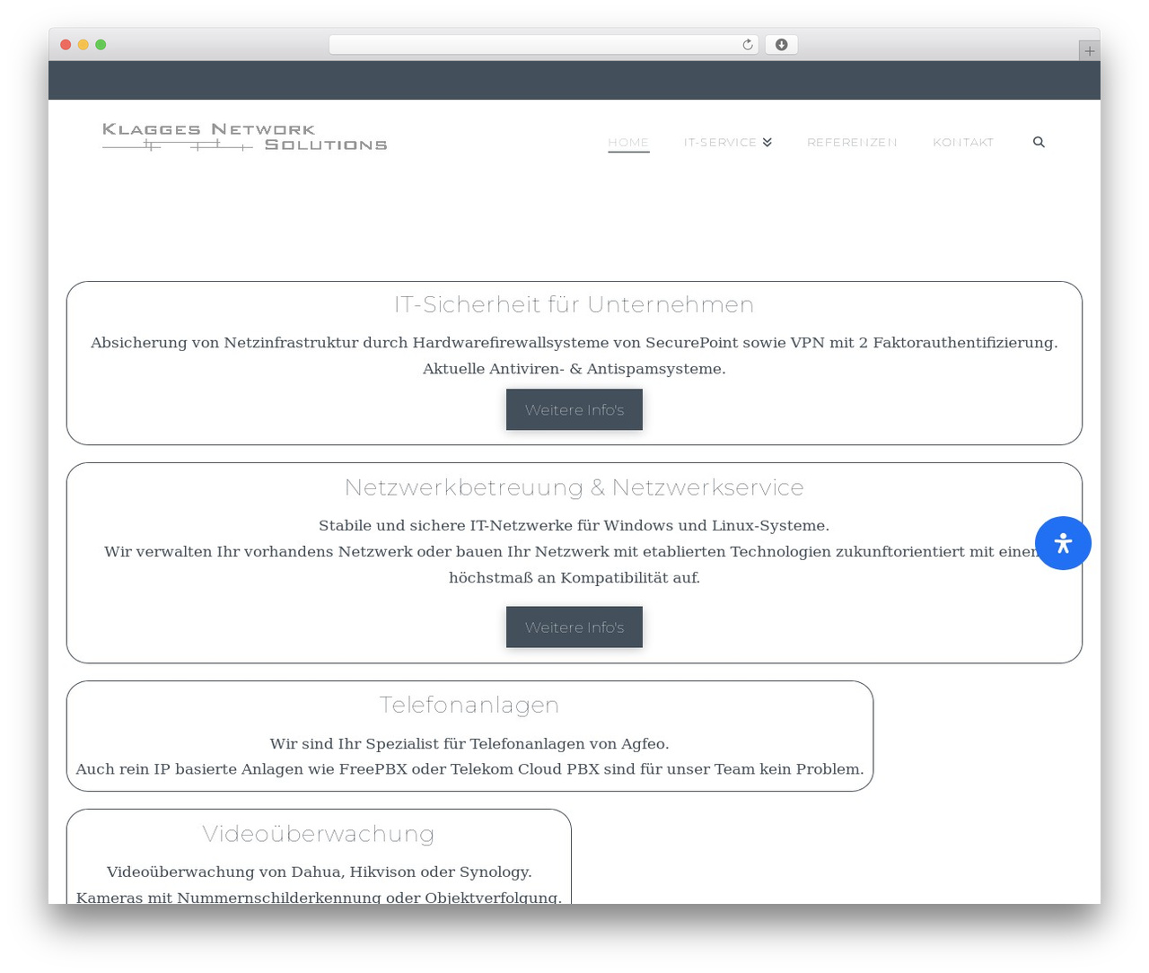Click the line mentioning Dahua, Hikvison oder Synology
Image resolution: width=1149 pixels, height=973 pixels.
319,872
